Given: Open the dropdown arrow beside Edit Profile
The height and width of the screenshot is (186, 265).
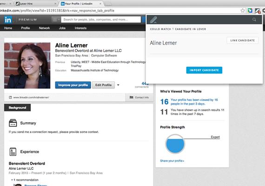Looking at the screenshot, I should pos(118,85).
